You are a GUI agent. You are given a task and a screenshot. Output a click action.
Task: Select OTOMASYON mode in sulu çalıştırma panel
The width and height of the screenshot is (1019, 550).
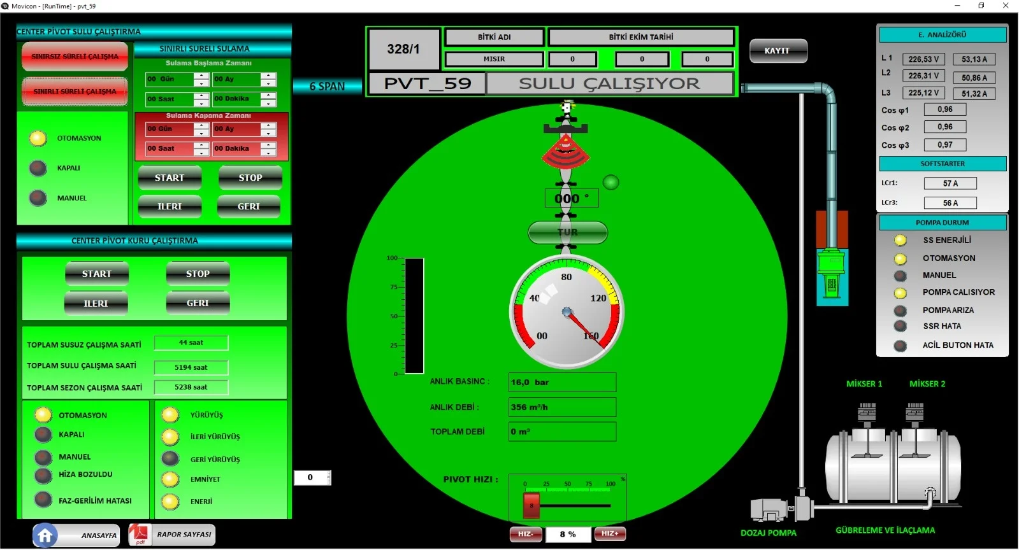[38, 138]
